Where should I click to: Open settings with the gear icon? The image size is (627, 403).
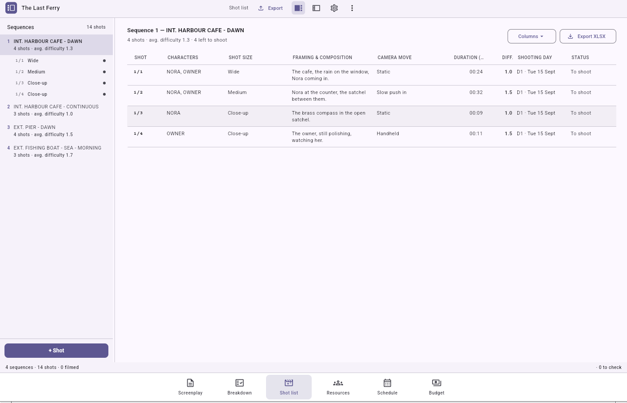pos(334,8)
